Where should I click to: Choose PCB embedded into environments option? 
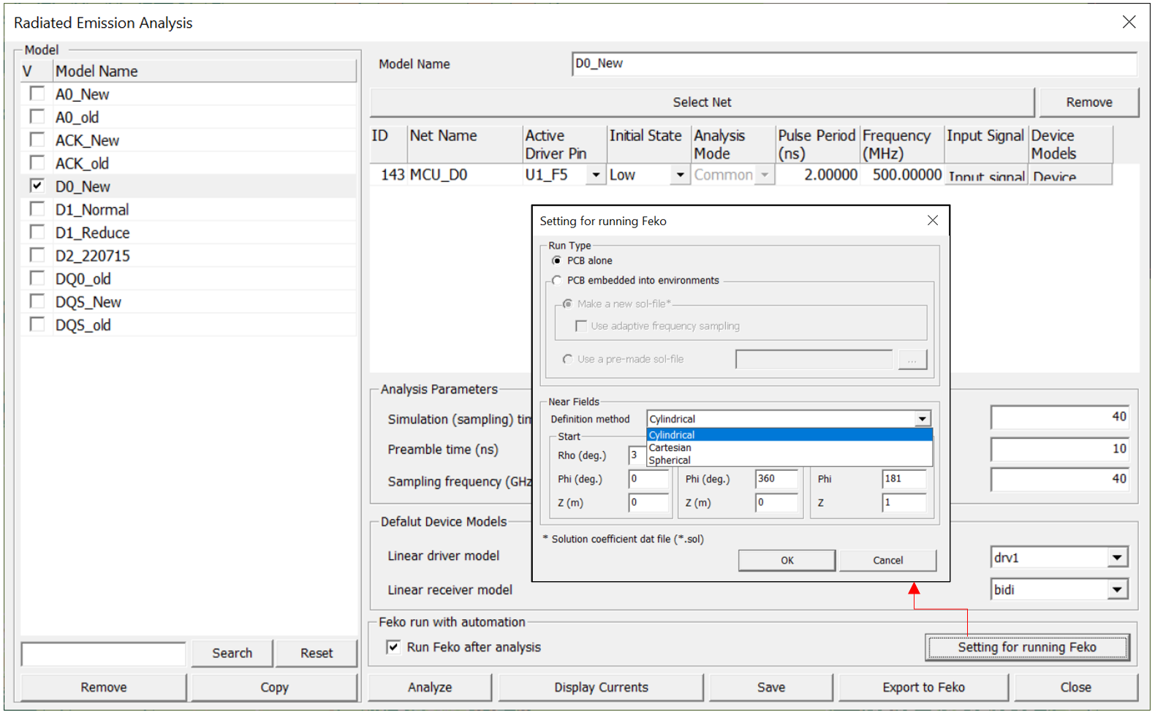557,281
